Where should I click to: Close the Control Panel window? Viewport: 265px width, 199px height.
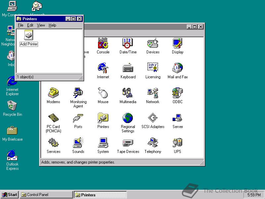pyautogui.click(x=201, y=27)
